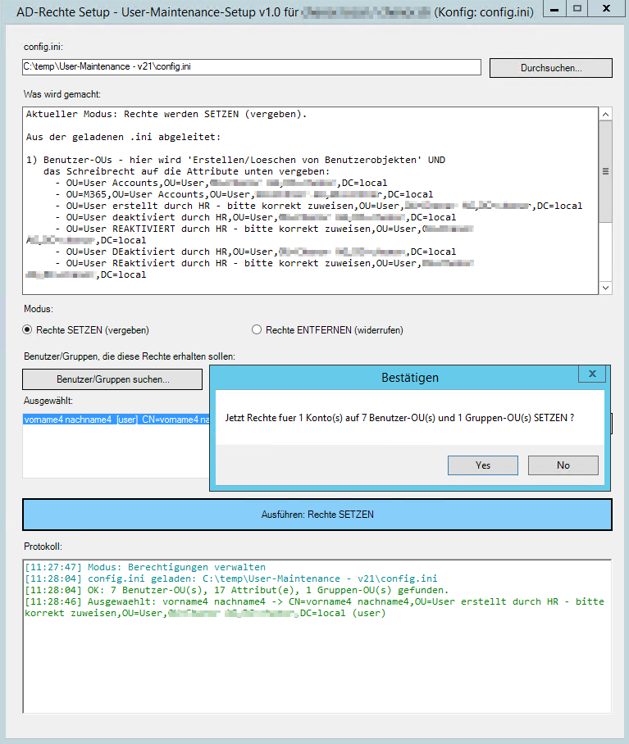Select vorname4 nachname4 entry in Ausgewählt list

[x=116, y=420]
